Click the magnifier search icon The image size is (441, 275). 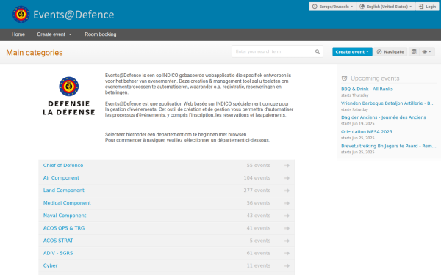point(318,51)
